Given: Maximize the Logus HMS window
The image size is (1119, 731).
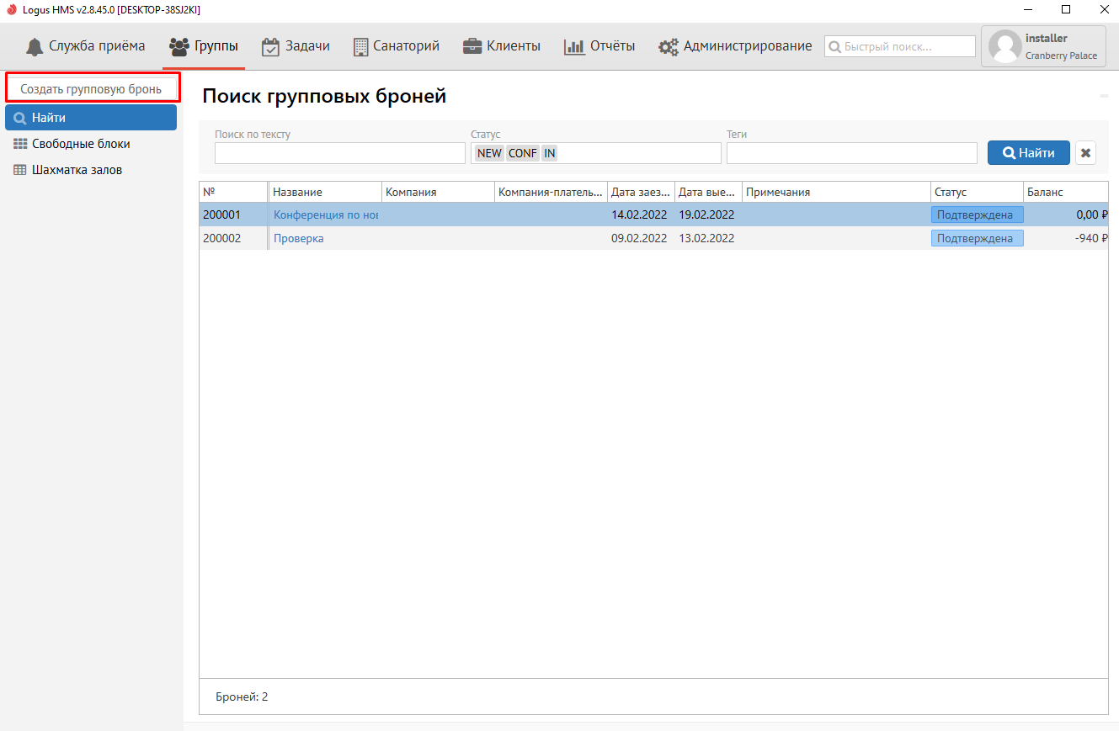Looking at the screenshot, I should coord(1066,10).
